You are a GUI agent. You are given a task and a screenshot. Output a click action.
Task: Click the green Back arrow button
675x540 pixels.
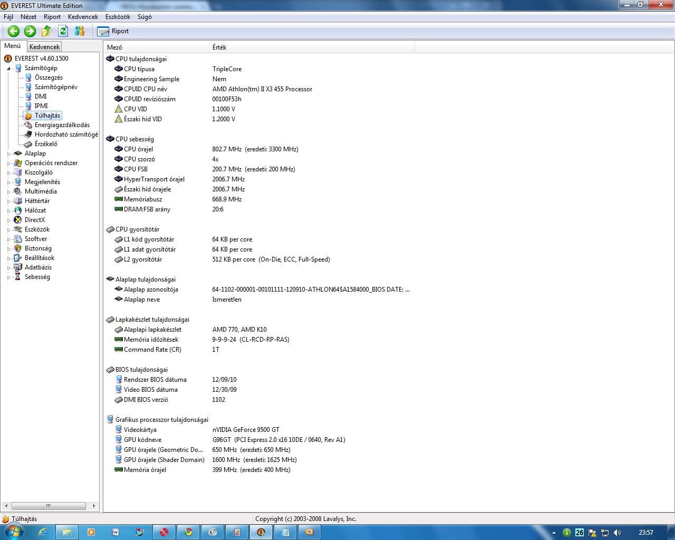pos(14,31)
